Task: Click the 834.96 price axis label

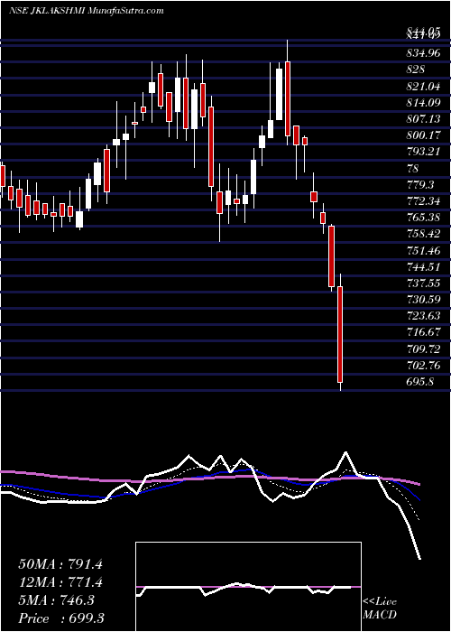Action: 423,52
